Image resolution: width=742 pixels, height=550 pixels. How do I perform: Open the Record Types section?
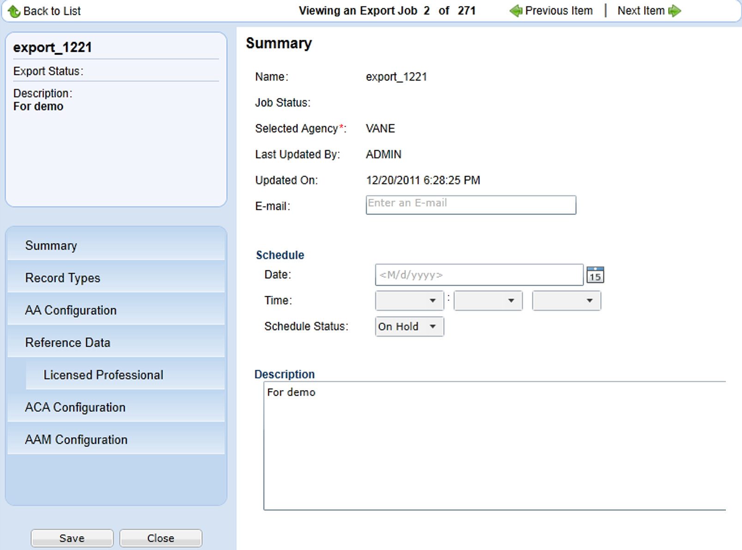pos(62,278)
